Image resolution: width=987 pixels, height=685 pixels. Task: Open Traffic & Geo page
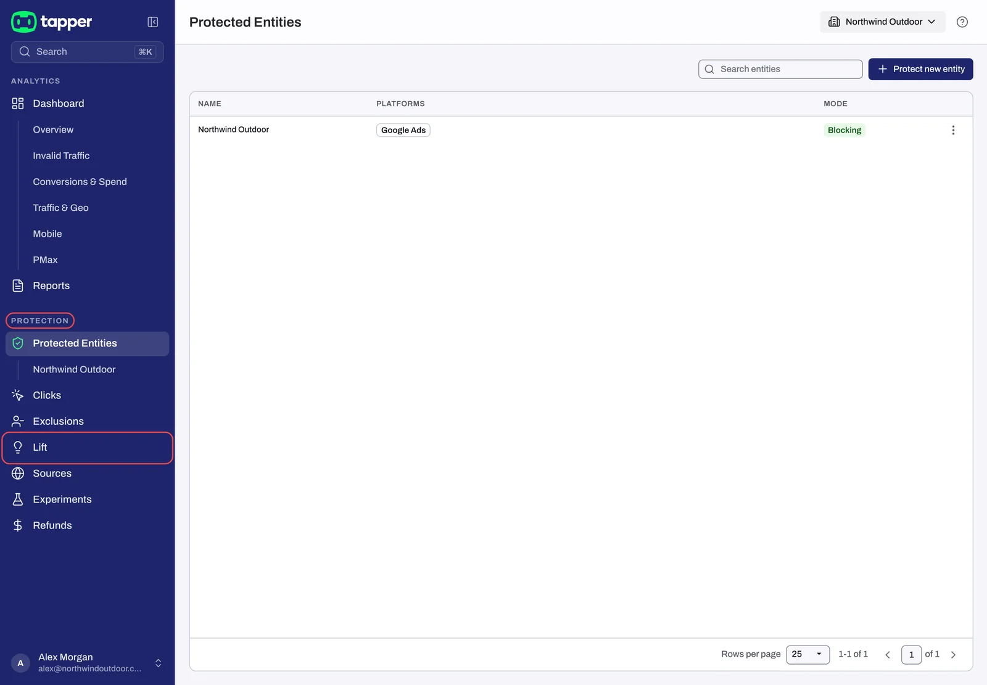click(60, 208)
